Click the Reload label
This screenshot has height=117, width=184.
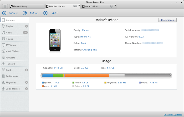[34, 13]
